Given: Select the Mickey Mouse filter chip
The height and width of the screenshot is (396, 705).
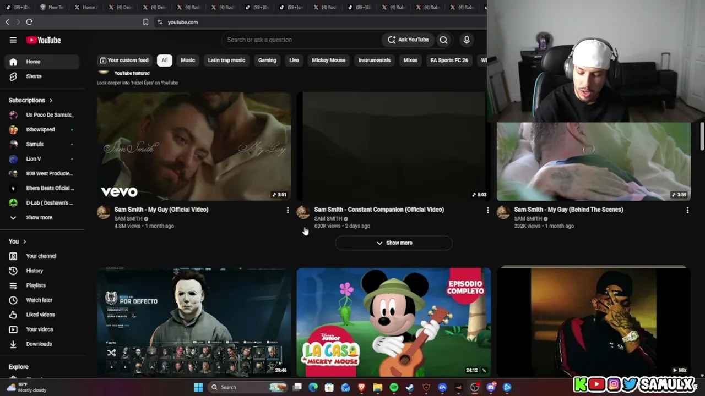Looking at the screenshot, I should [x=329, y=61].
